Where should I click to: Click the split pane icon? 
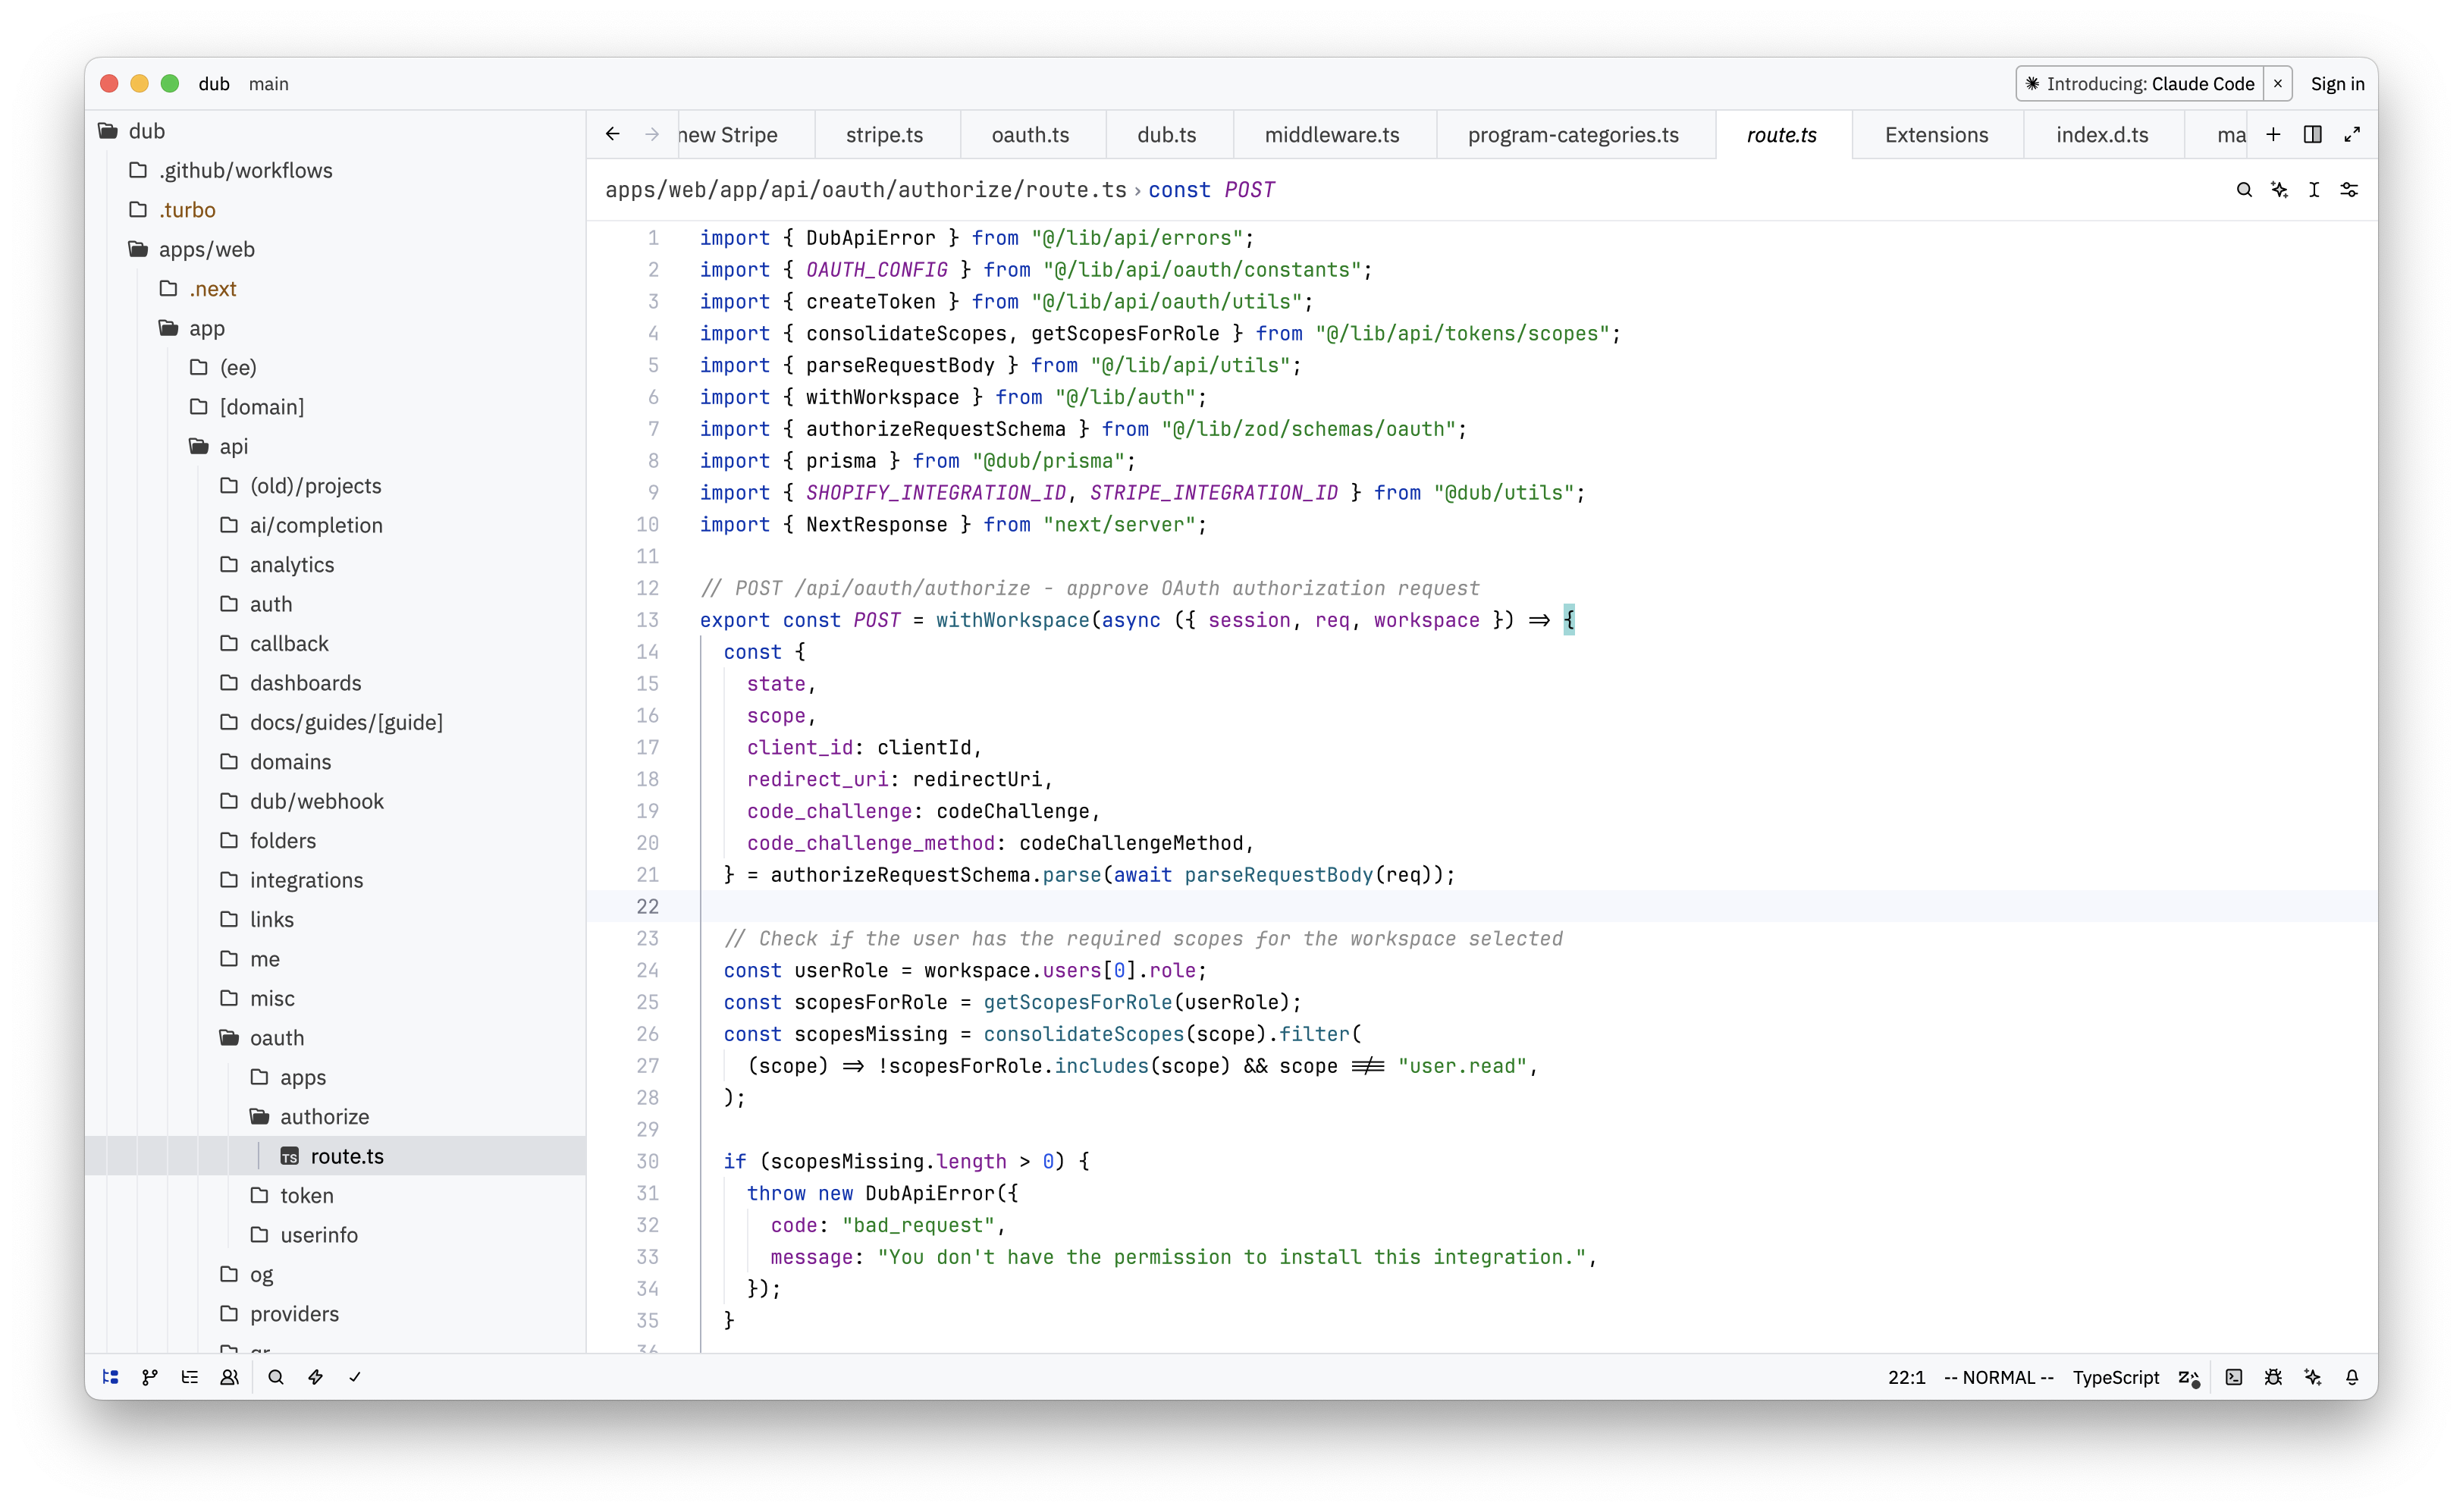[x=2312, y=134]
